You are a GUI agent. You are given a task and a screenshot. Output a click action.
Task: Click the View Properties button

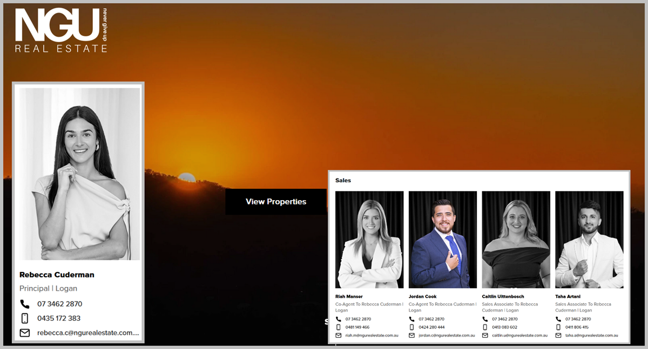[x=276, y=202]
